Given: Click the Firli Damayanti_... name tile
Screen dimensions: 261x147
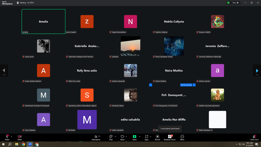Looking at the screenshot, I should (174, 95).
